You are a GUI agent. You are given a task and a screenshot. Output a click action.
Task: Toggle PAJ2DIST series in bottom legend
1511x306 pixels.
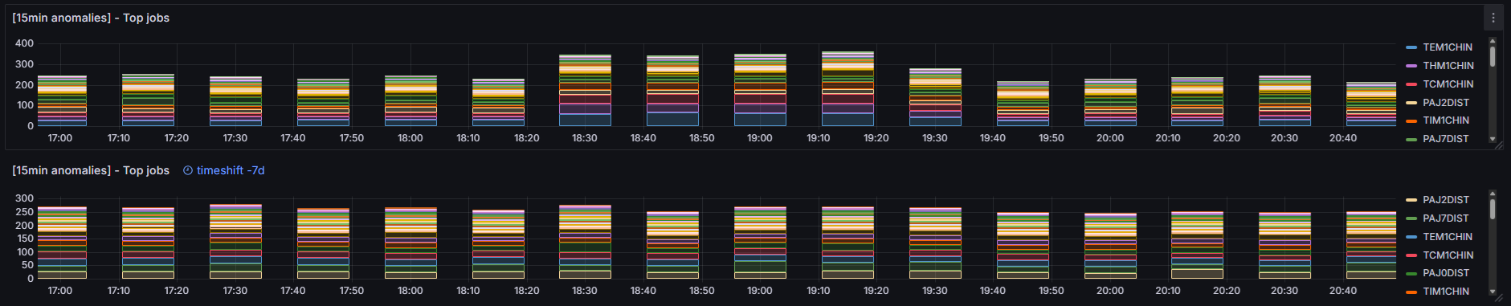[x=1445, y=200]
